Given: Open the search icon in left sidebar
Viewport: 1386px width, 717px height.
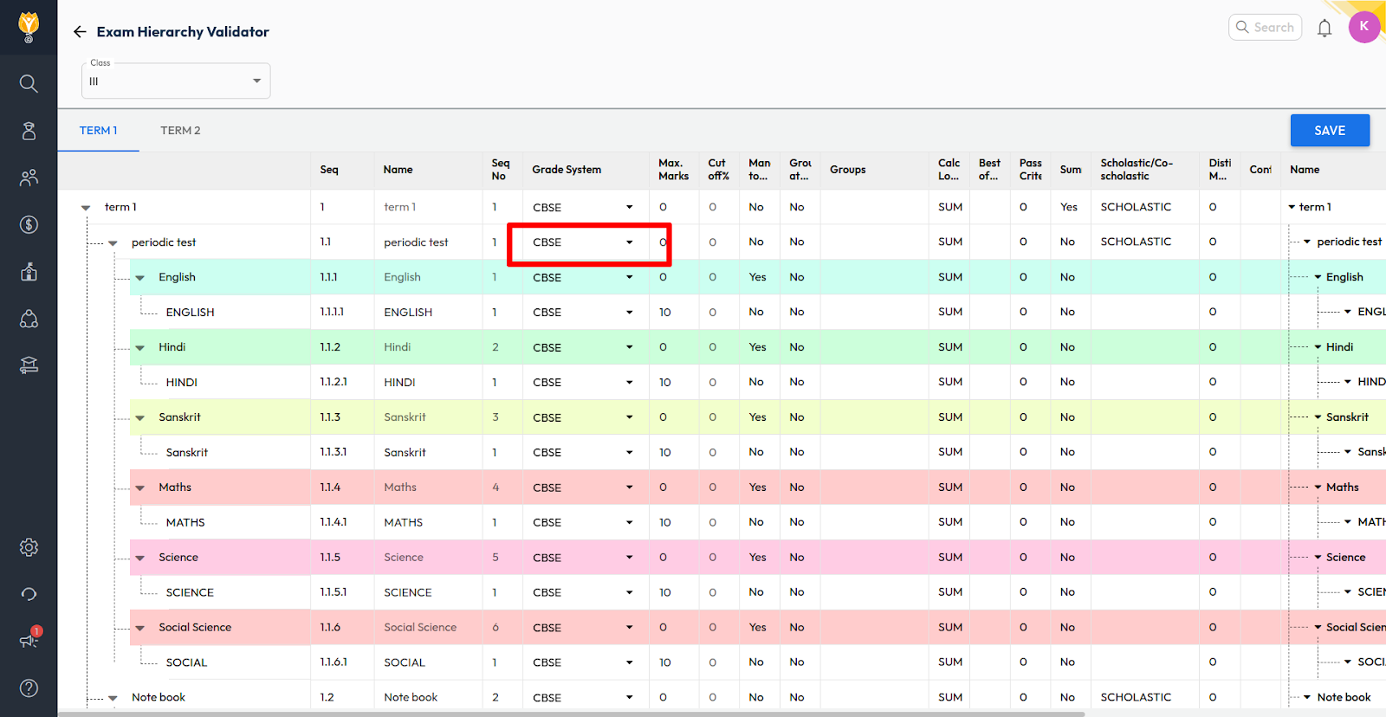Looking at the screenshot, I should pos(29,83).
